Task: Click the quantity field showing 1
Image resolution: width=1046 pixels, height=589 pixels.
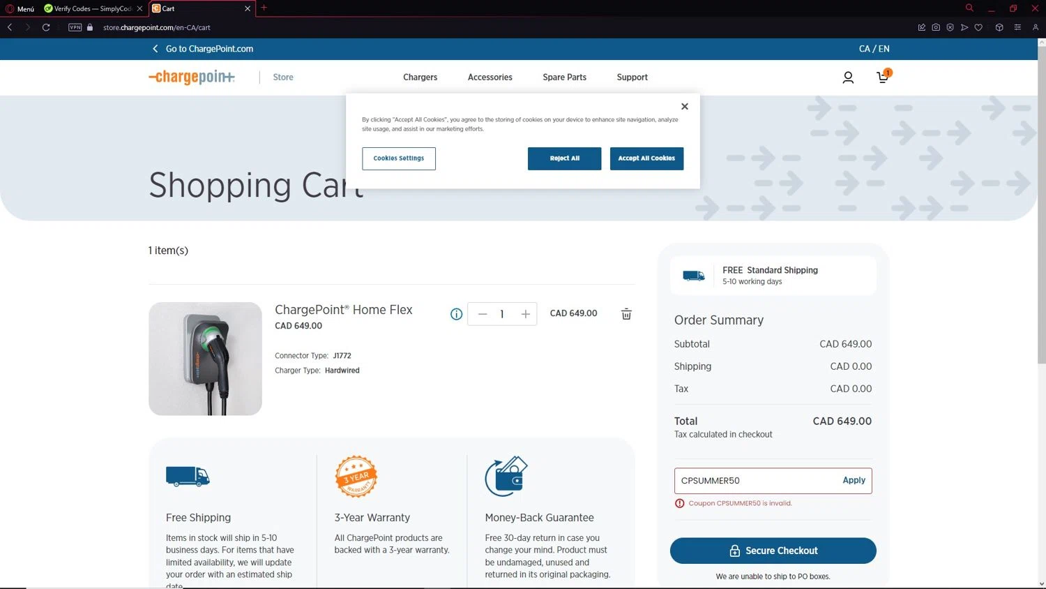Action: [x=502, y=314]
